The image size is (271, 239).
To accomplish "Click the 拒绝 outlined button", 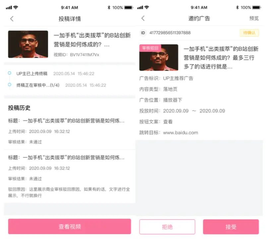I will 167,227.
